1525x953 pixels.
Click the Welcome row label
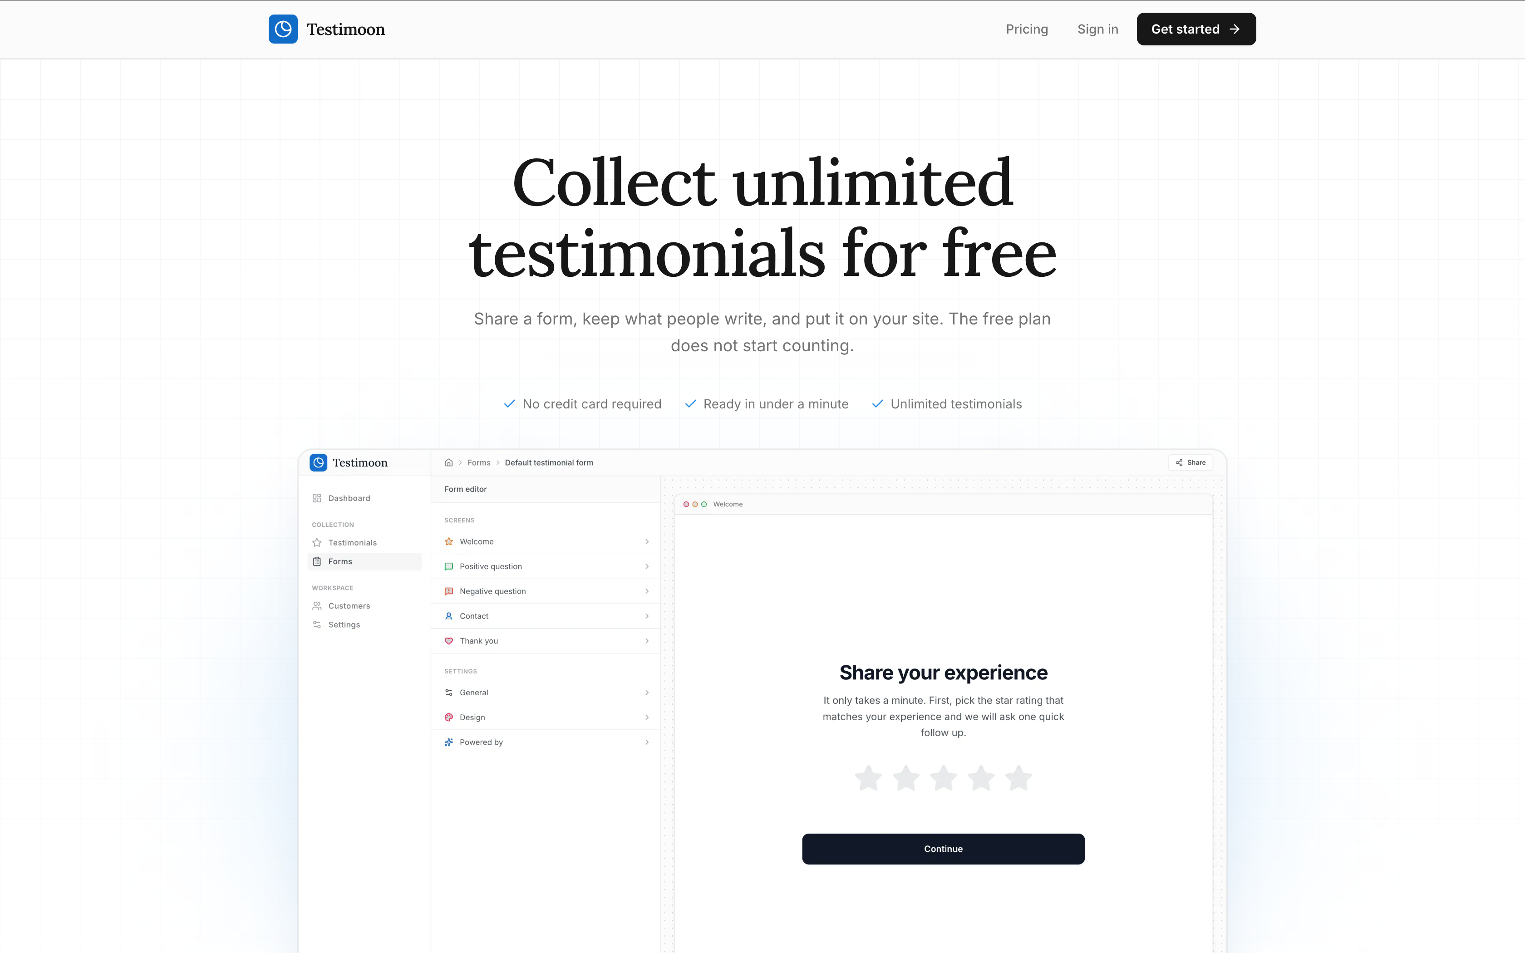(x=477, y=541)
